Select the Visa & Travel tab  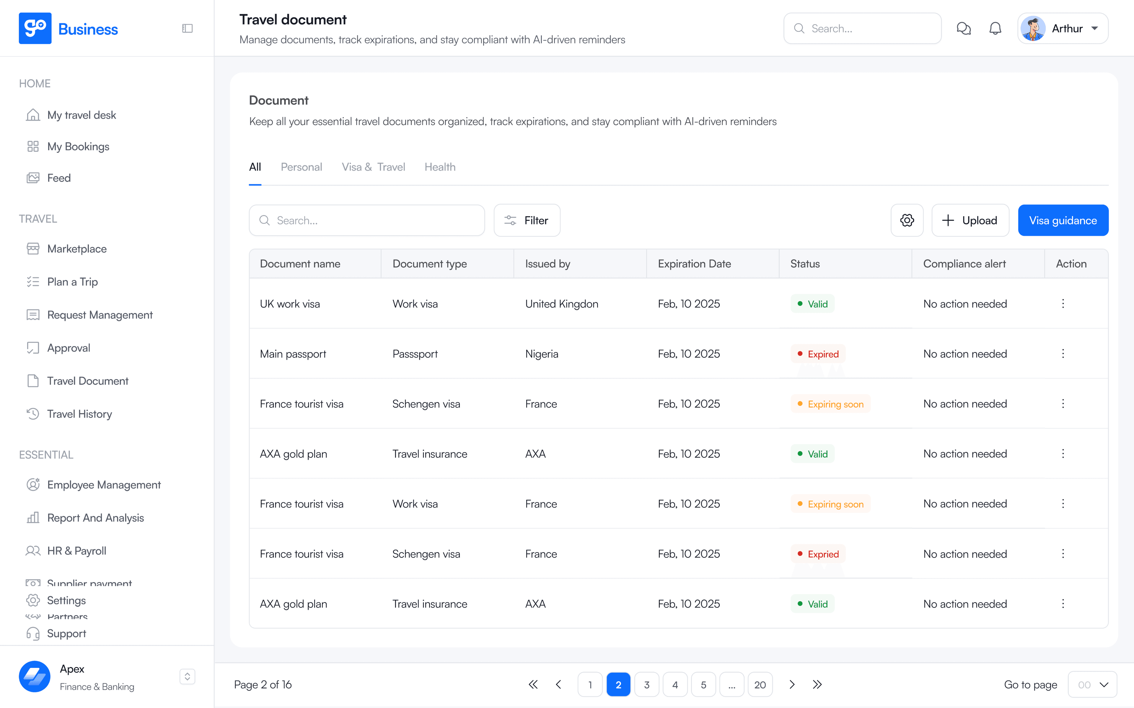click(373, 167)
